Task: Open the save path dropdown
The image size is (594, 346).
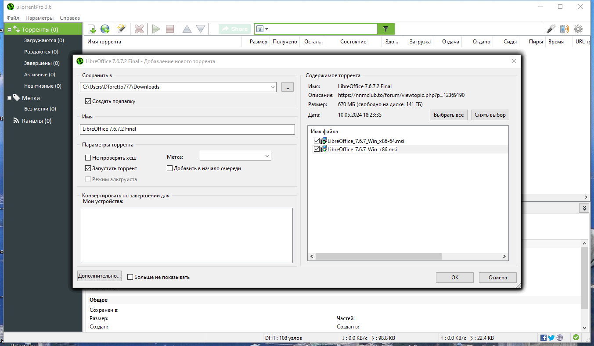Action: click(272, 87)
